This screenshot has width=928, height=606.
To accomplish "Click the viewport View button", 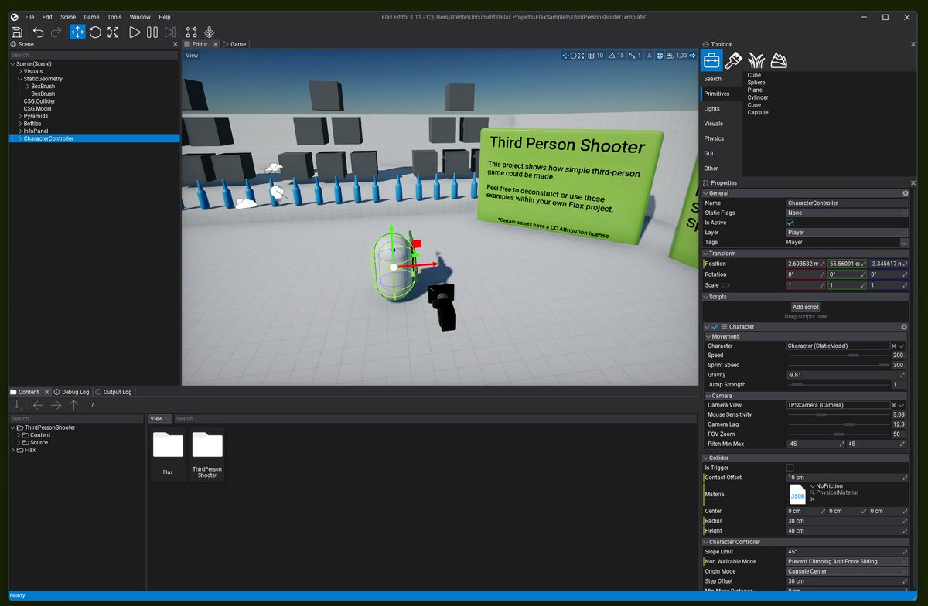I will click(x=192, y=56).
